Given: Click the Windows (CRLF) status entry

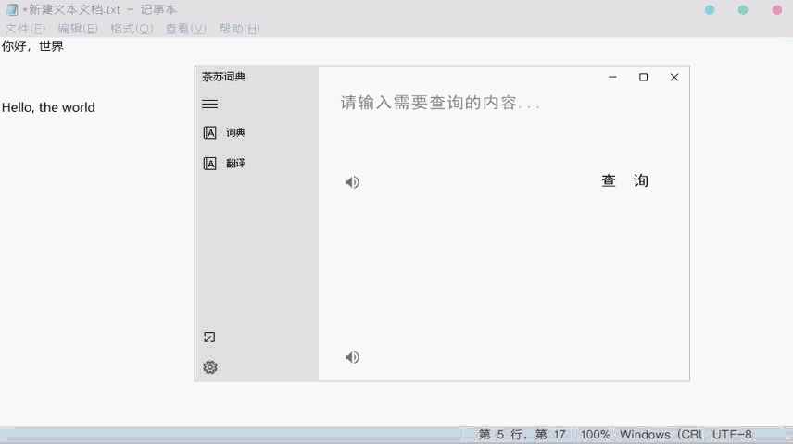Looking at the screenshot, I should 661,435.
